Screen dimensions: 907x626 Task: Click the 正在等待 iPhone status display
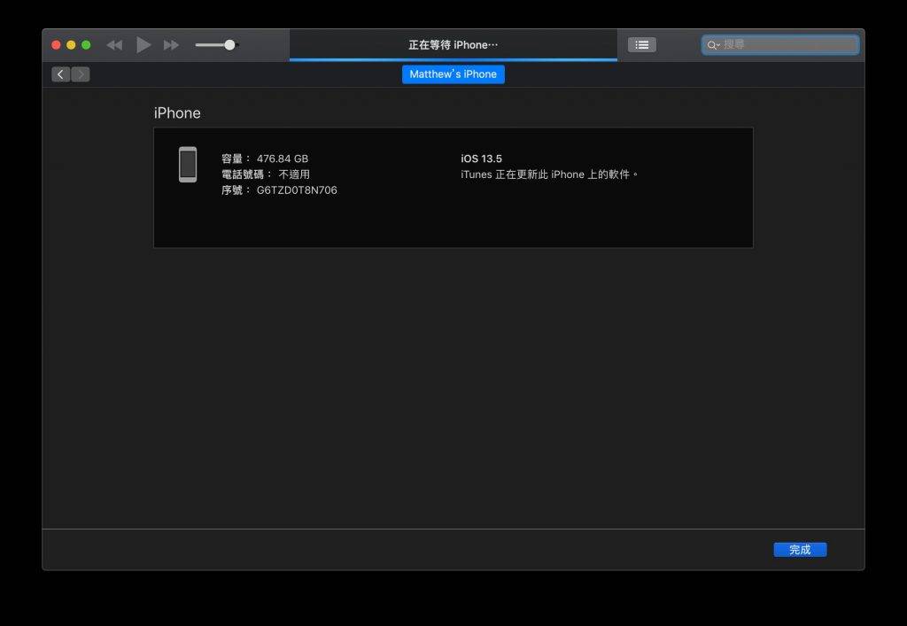pyautogui.click(x=453, y=44)
